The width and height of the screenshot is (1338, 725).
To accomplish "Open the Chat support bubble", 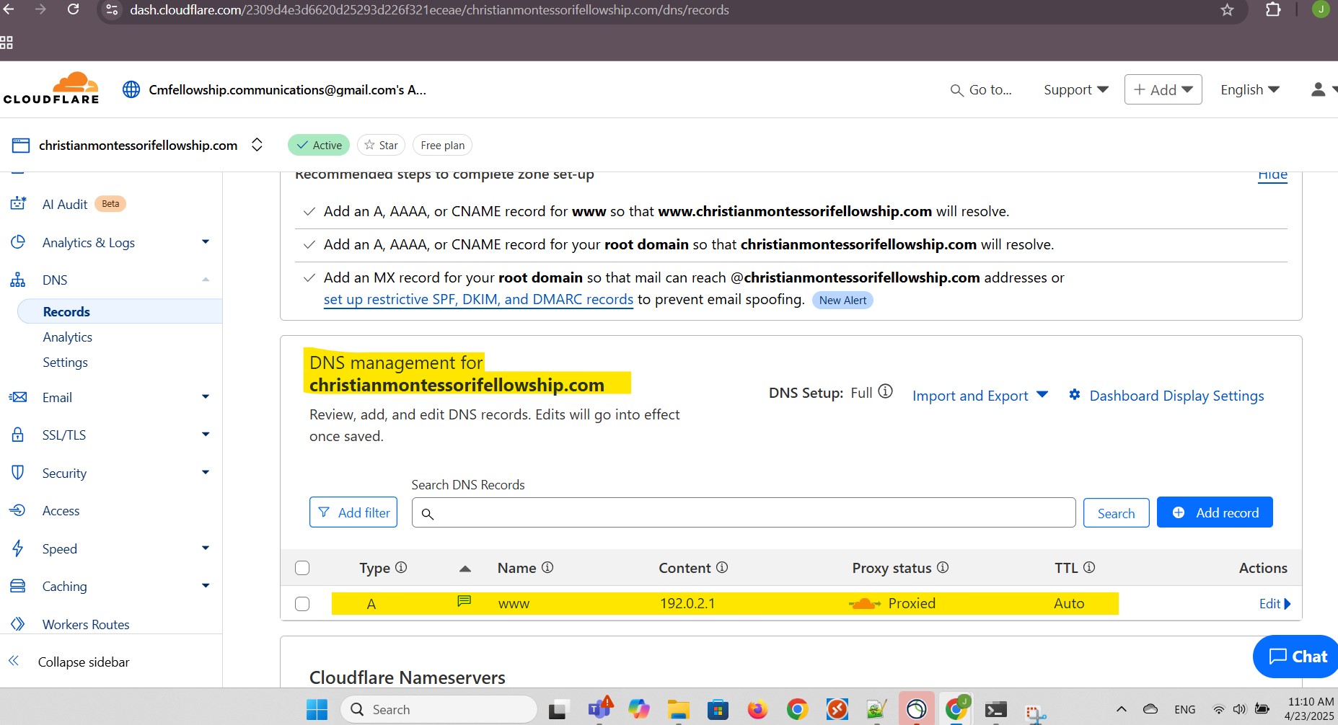I will pyautogui.click(x=1297, y=657).
